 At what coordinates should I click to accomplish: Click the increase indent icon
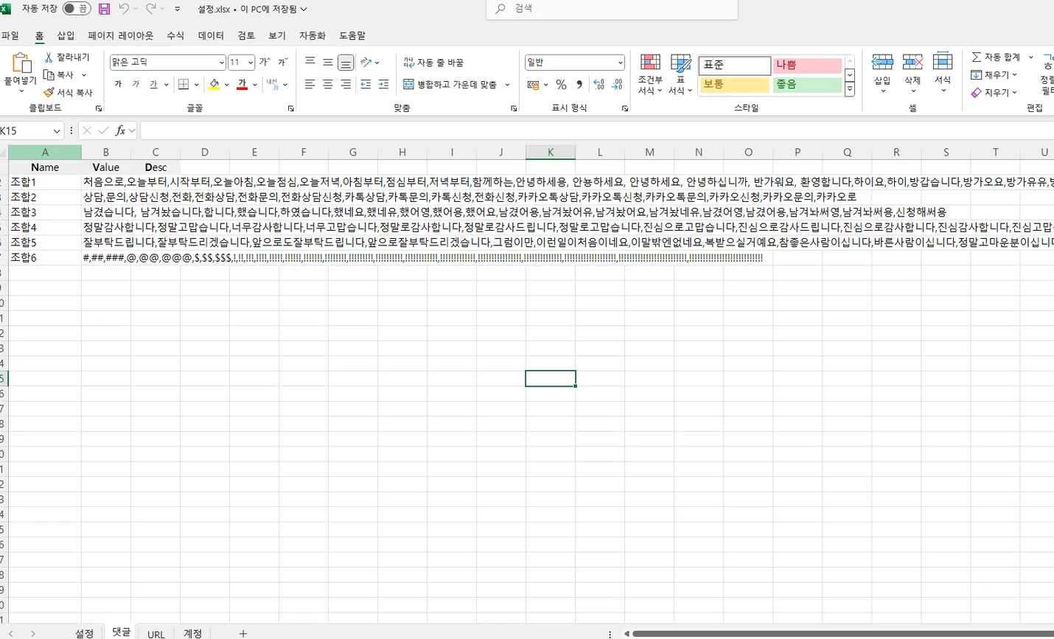pyautogui.click(x=383, y=85)
